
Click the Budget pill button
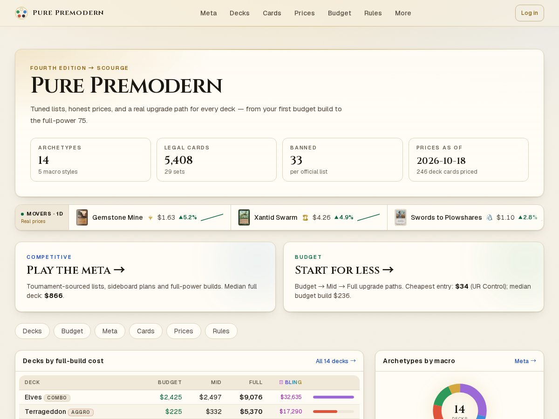(x=72, y=331)
